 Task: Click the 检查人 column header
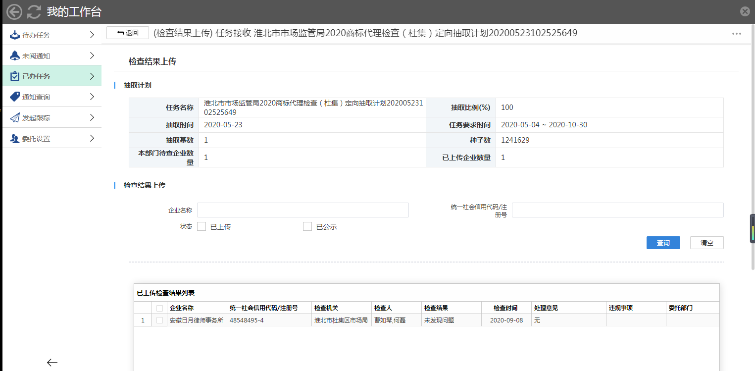[396, 308]
